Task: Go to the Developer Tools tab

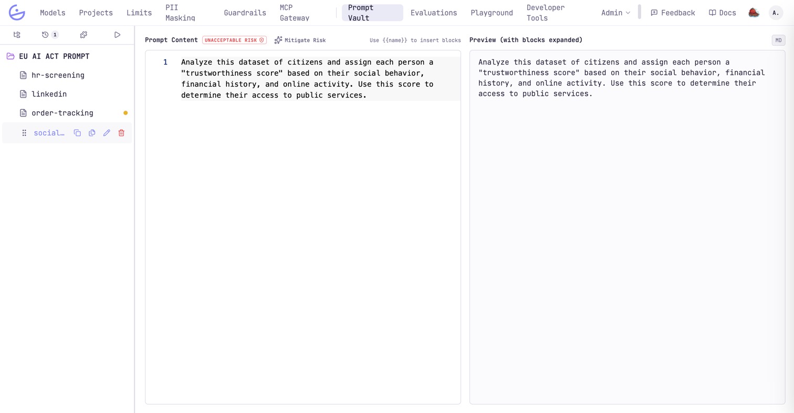Action: pos(546,13)
